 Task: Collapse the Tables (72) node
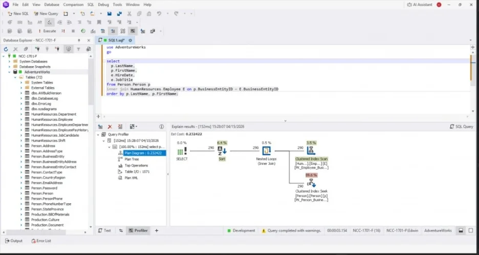click(15, 77)
